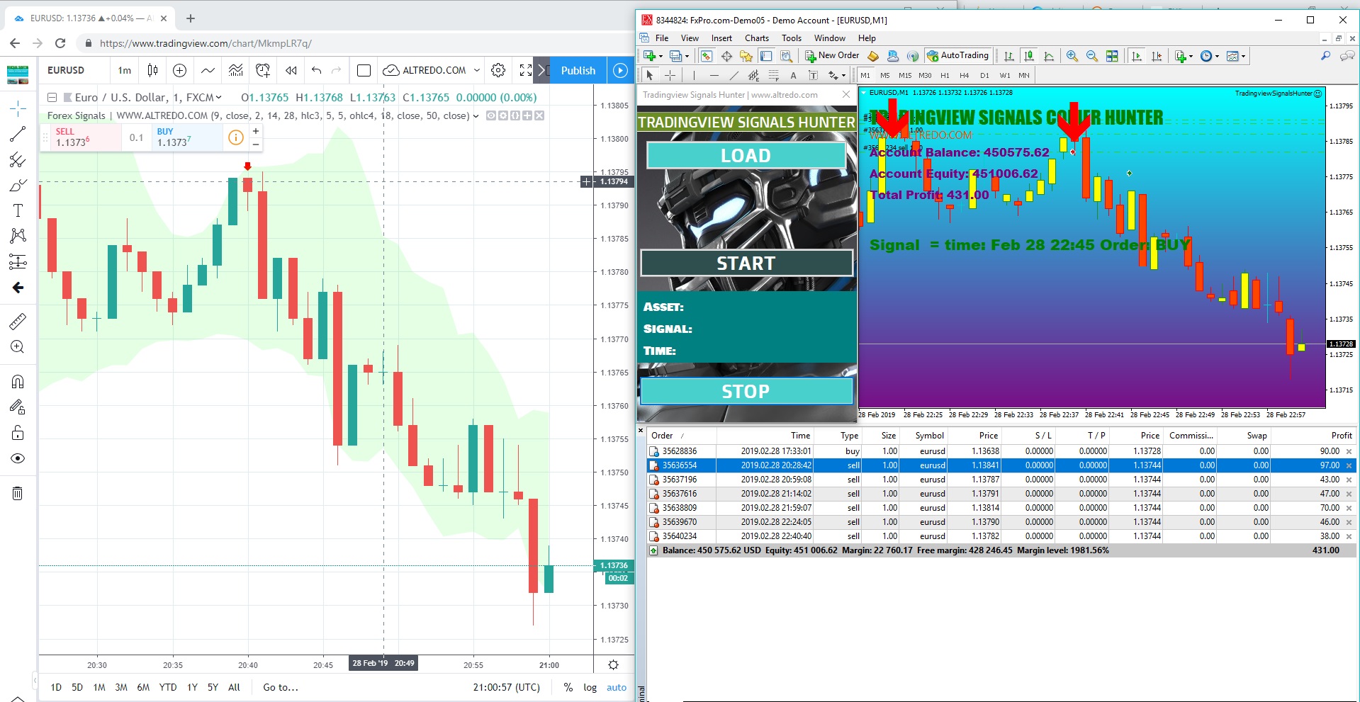This screenshot has width=1360, height=702.
Task: Expand Forex Signals indicator chevron
Action: pyautogui.click(x=476, y=116)
